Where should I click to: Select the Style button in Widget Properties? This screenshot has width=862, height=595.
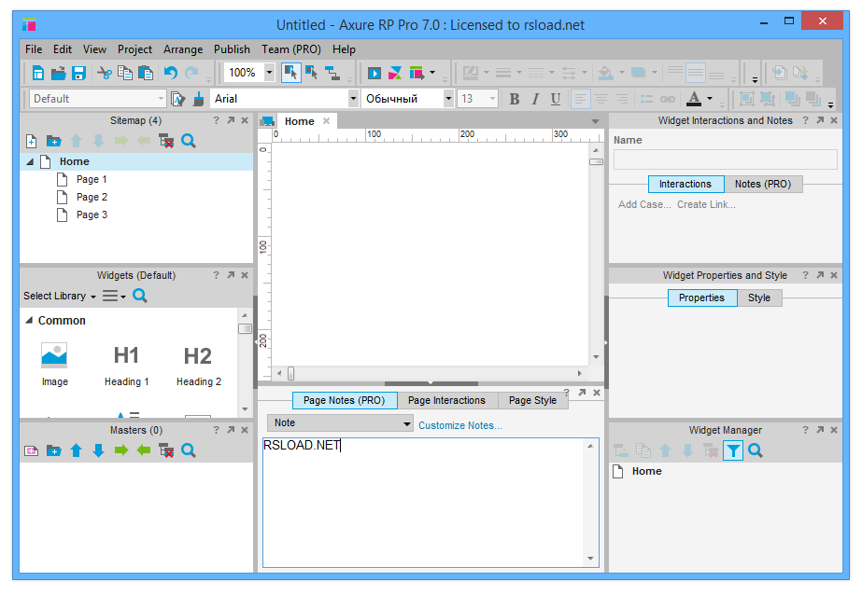coord(759,298)
